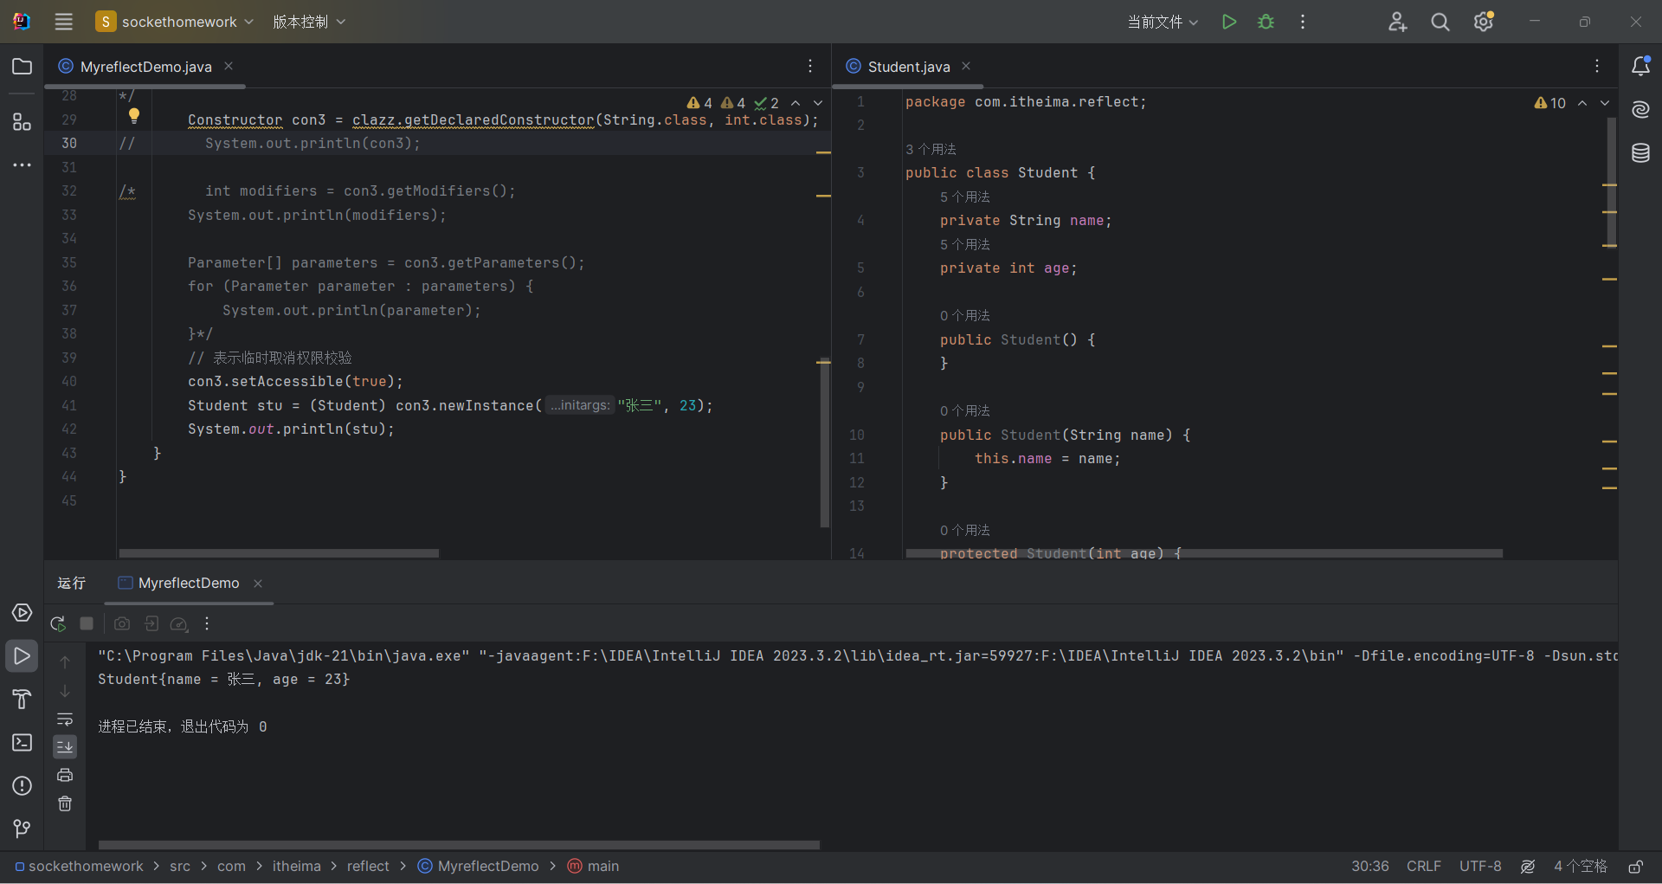Click vertical scrollbar of Student.java editor
The image size is (1662, 884).
(x=1611, y=182)
